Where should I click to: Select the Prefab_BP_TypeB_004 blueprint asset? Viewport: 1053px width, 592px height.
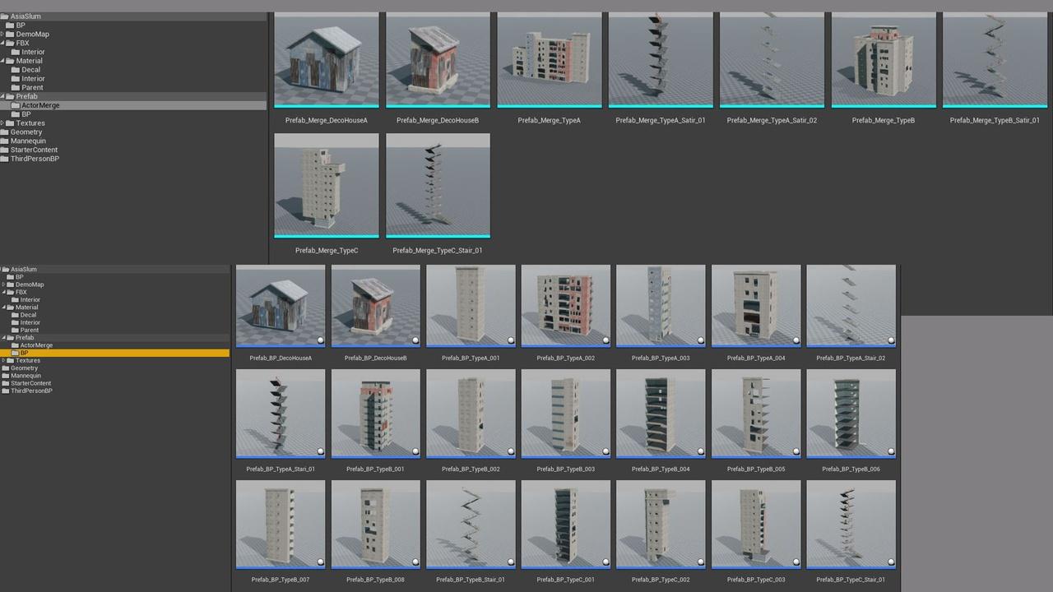661,413
